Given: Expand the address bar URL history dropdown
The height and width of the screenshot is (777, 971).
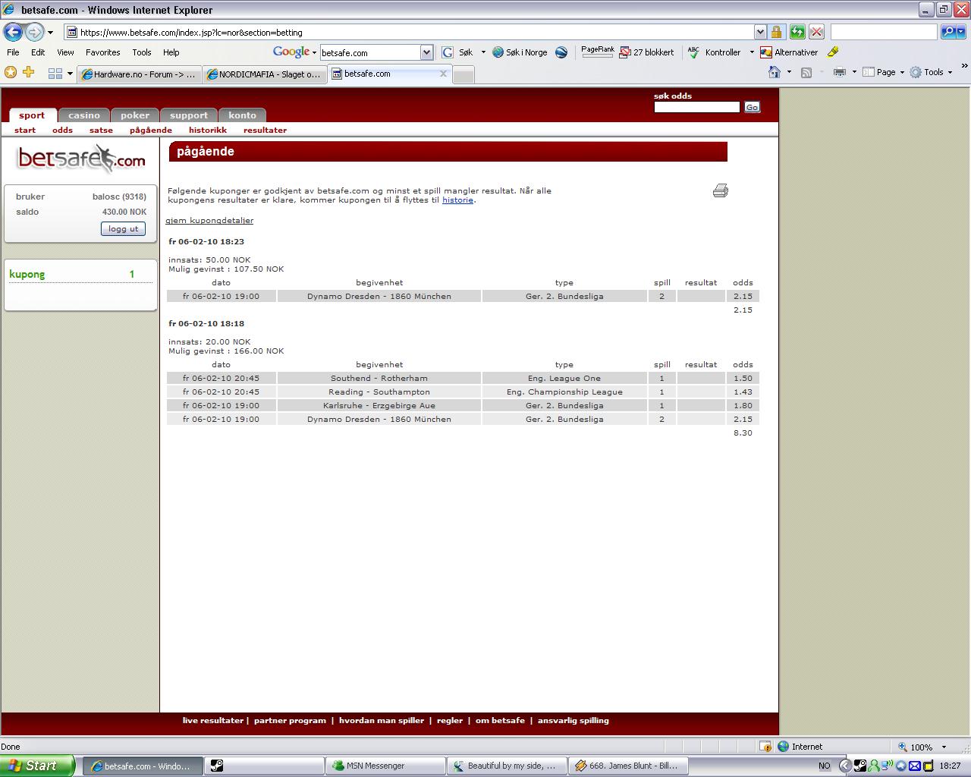Looking at the screenshot, I should click(760, 32).
